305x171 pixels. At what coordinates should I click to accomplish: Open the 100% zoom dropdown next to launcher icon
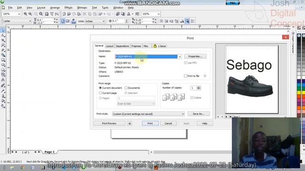[159, 14]
